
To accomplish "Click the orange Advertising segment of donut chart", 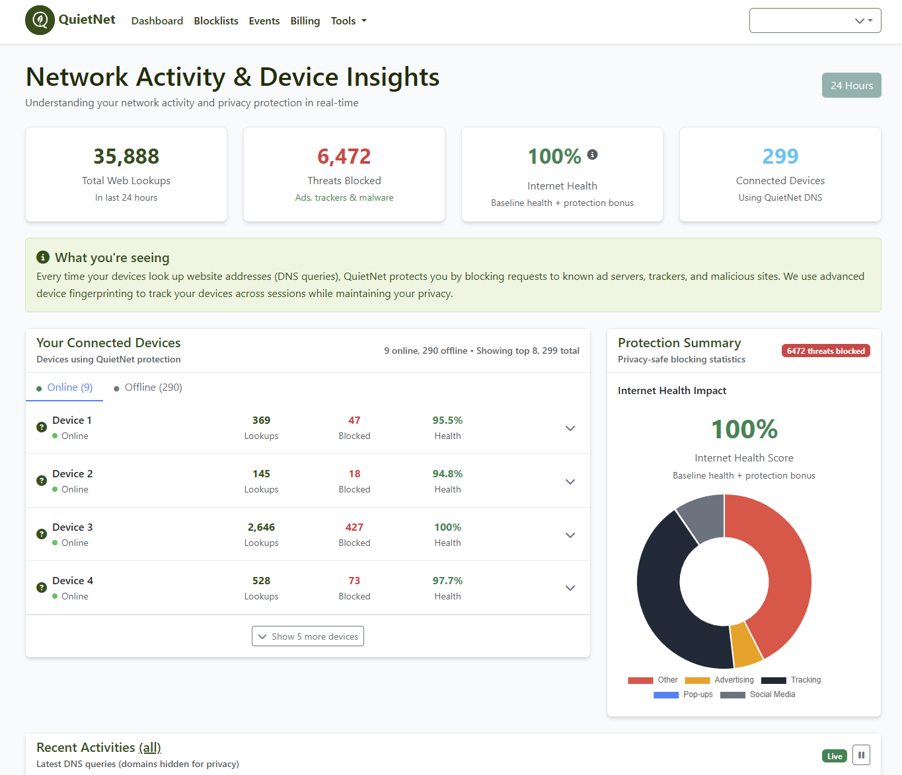I will (x=747, y=644).
